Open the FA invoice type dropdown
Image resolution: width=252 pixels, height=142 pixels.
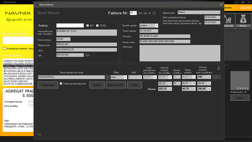click(133, 13)
